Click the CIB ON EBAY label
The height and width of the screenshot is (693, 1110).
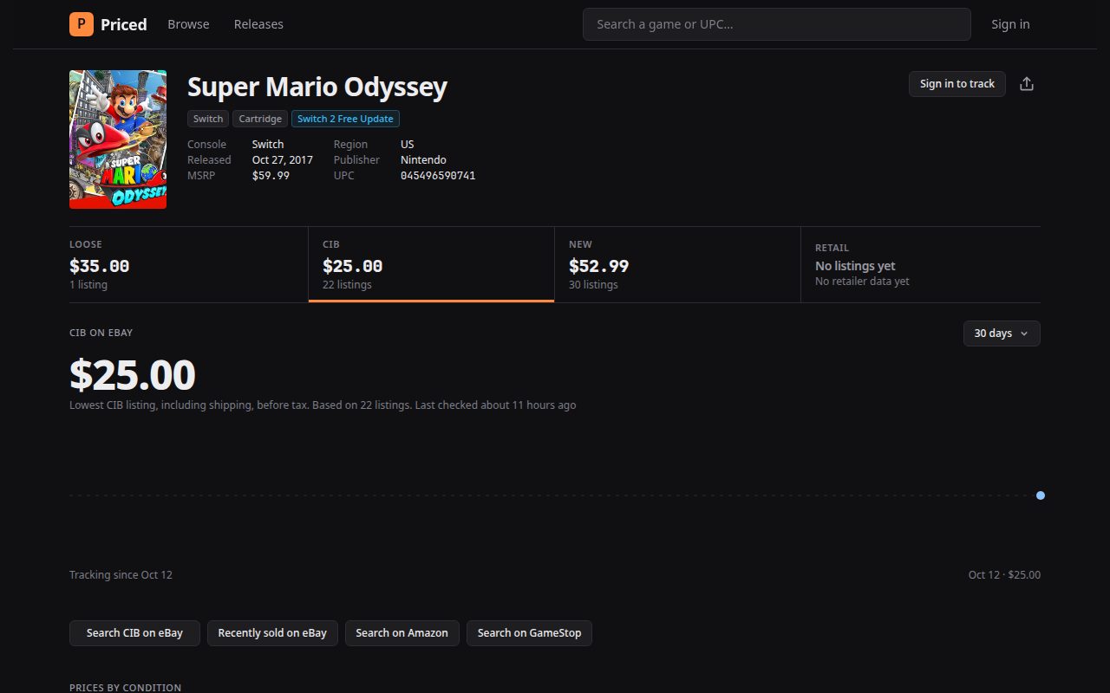coord(101,333)
